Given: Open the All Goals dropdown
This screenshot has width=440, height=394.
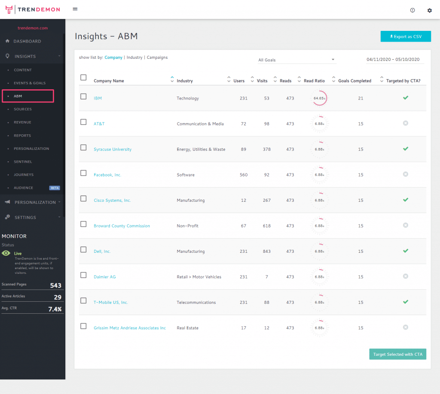Looking at the screenshot, I should coord(296,60).
